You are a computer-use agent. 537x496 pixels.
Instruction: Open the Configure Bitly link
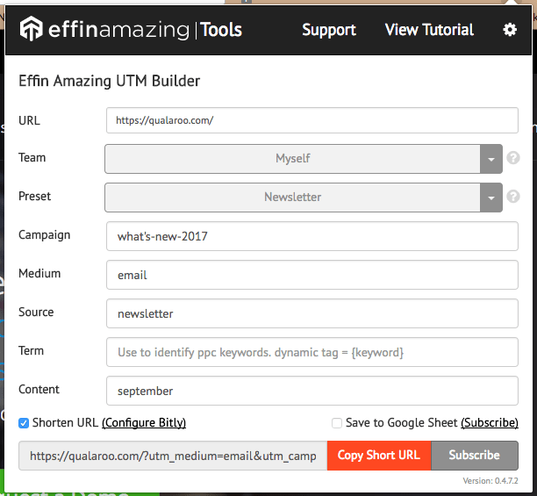pyautogui.click(x=144, y=422)
